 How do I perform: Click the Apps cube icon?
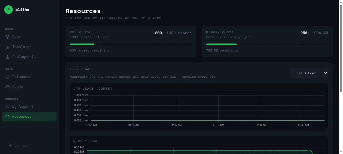coord(8,37)
